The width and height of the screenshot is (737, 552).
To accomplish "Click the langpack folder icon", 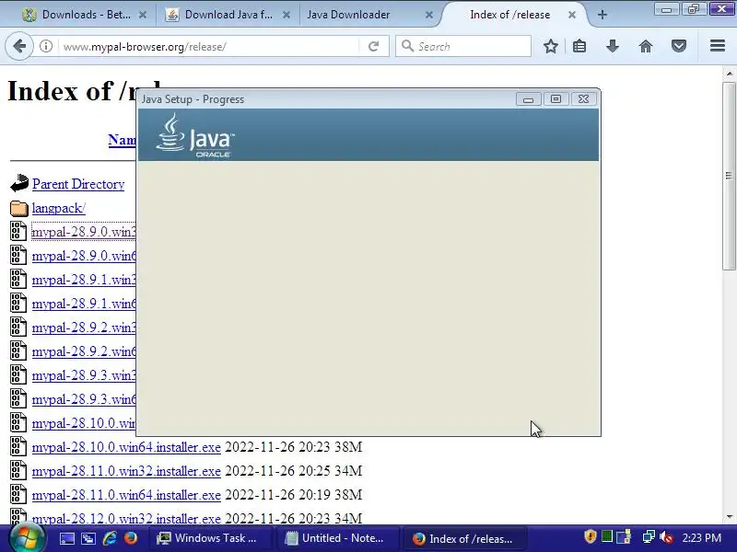I will pyautogui.click(x=19, y=209).
